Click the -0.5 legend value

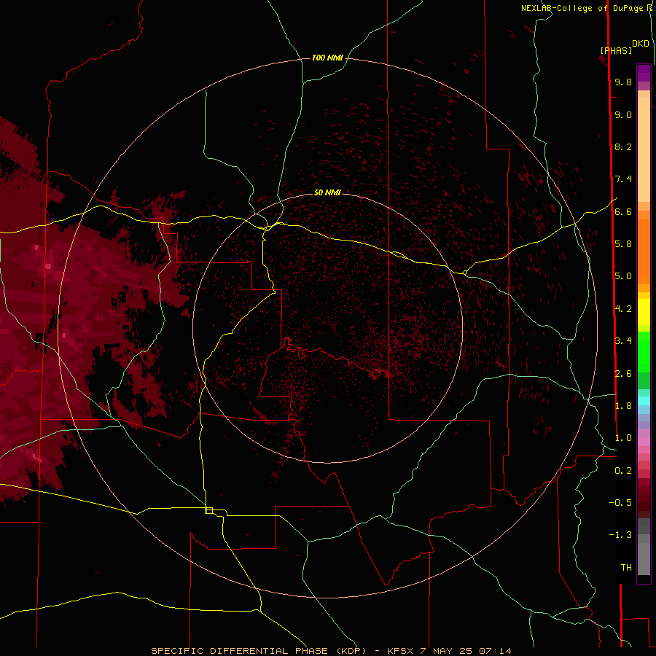pos(620,503)
